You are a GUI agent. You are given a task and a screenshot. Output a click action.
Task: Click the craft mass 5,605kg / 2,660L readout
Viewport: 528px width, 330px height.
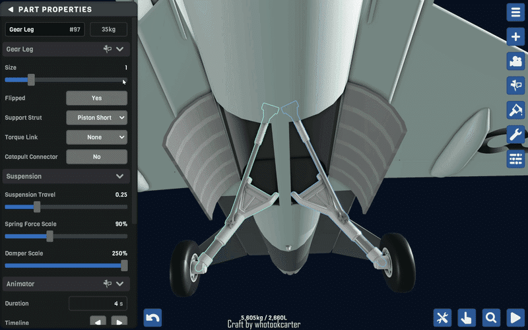coord(263,317)
